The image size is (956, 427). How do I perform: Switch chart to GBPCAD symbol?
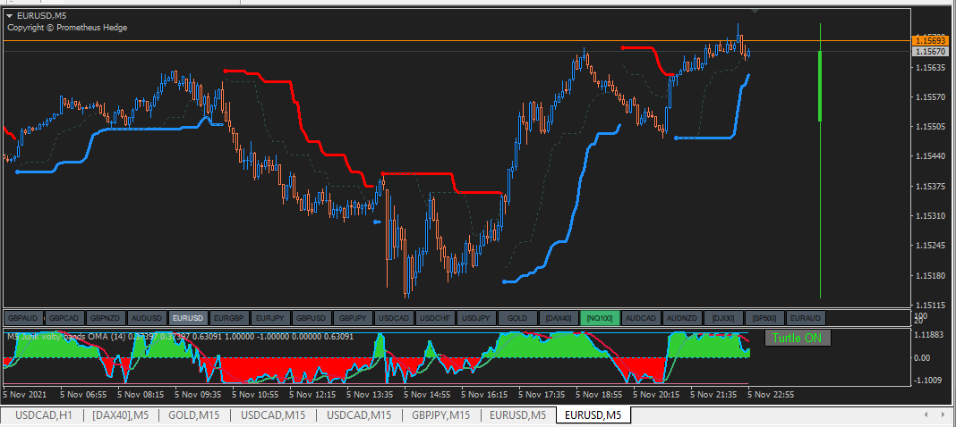(x=64, y=318)
